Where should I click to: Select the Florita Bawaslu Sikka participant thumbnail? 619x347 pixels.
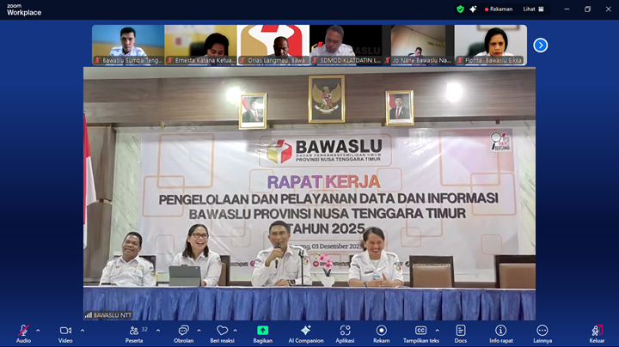point(491,45)
